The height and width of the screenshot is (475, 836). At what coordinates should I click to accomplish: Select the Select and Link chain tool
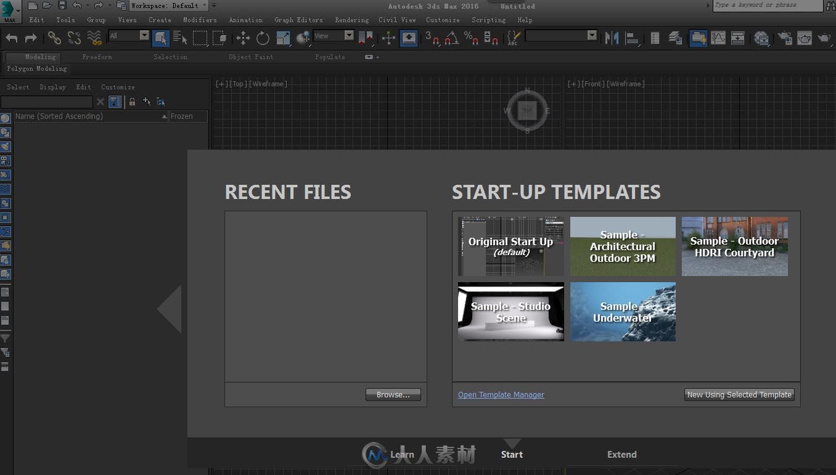pos(54,38)
